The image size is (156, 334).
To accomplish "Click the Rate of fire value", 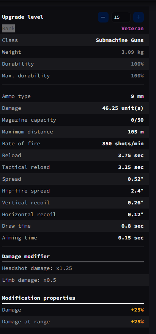I will pos(123,144).
